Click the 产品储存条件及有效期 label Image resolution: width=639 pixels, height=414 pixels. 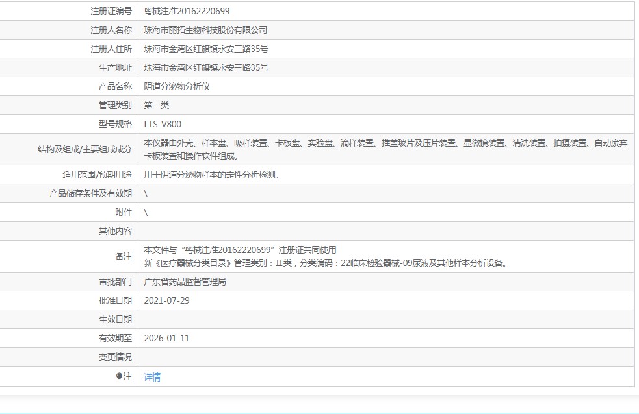click(x=90, y=193)
